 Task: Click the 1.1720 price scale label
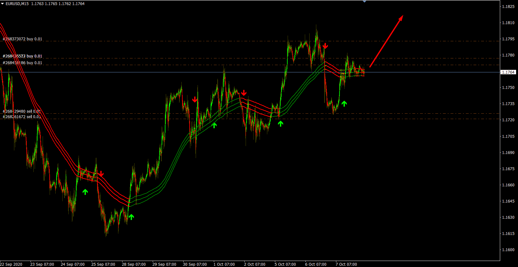[x=508, y=120]
